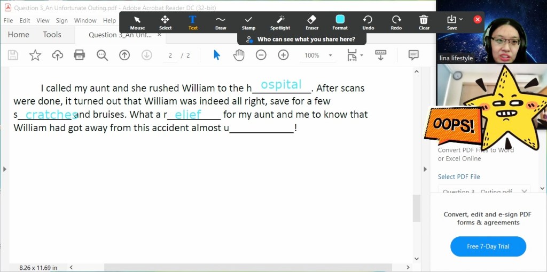Switch to the Tools tab
The width and height of the screenshot is (547, 272).
52,35
